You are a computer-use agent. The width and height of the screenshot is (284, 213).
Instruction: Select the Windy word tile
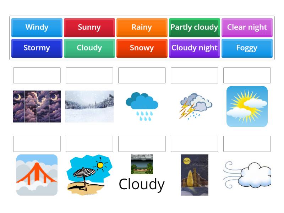tap(37, 27)
